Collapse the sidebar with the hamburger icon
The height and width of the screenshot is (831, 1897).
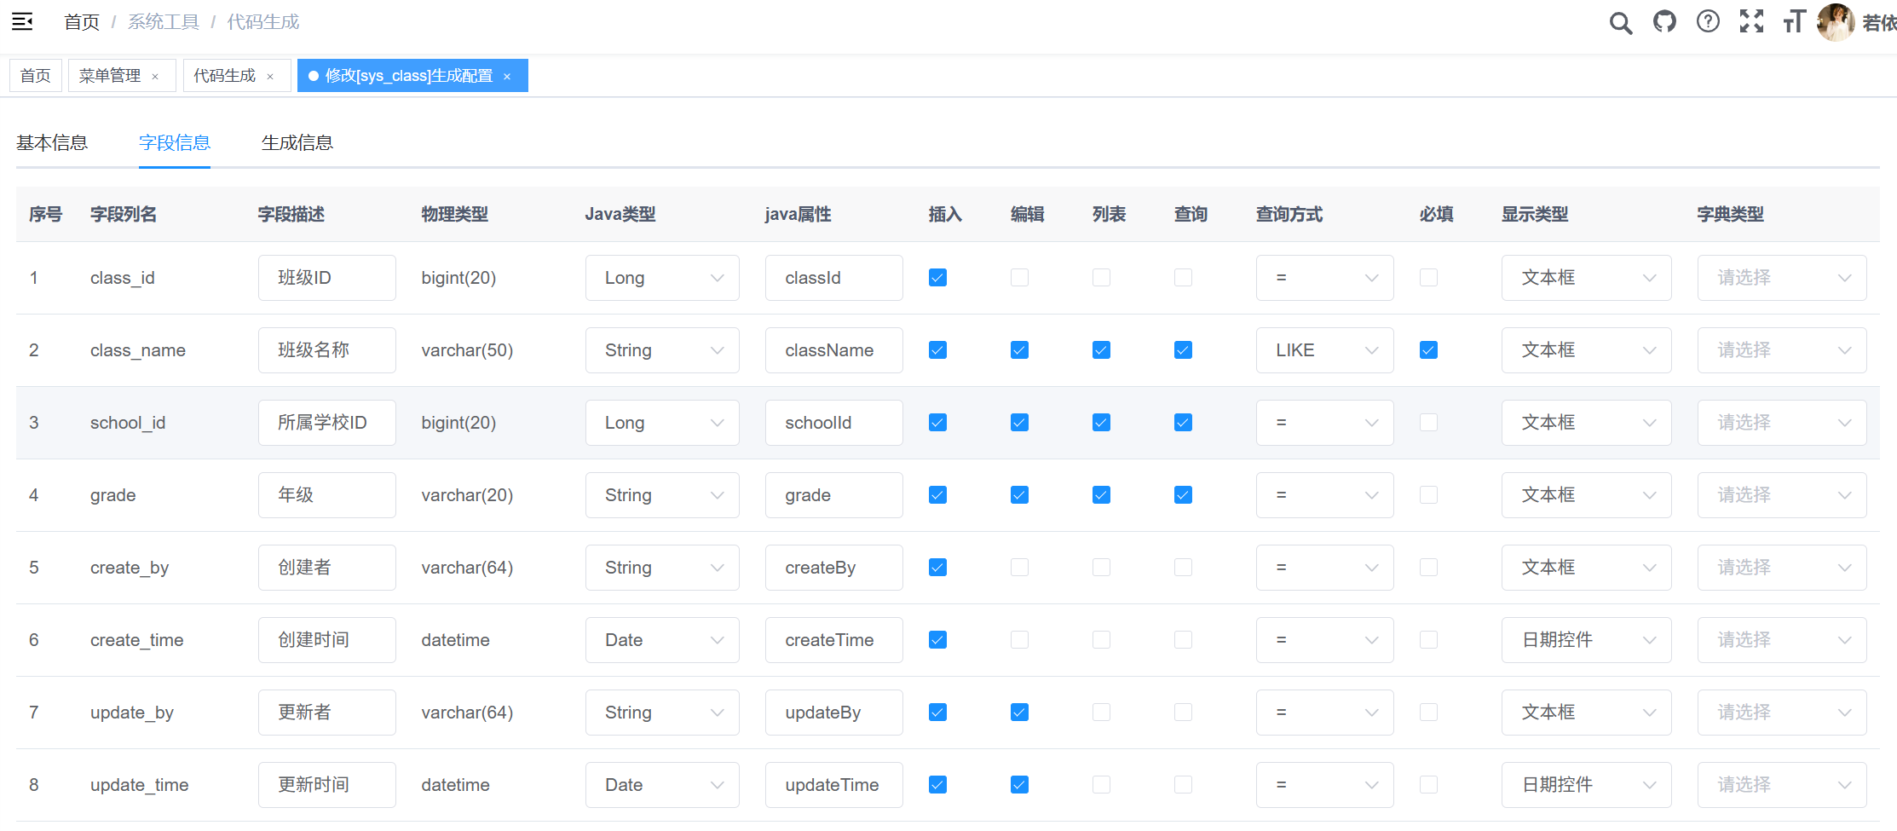pyautogui.click(x=22, y=21)
